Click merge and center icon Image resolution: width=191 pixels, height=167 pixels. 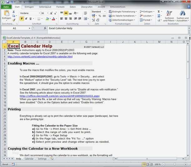click(86, 19)
